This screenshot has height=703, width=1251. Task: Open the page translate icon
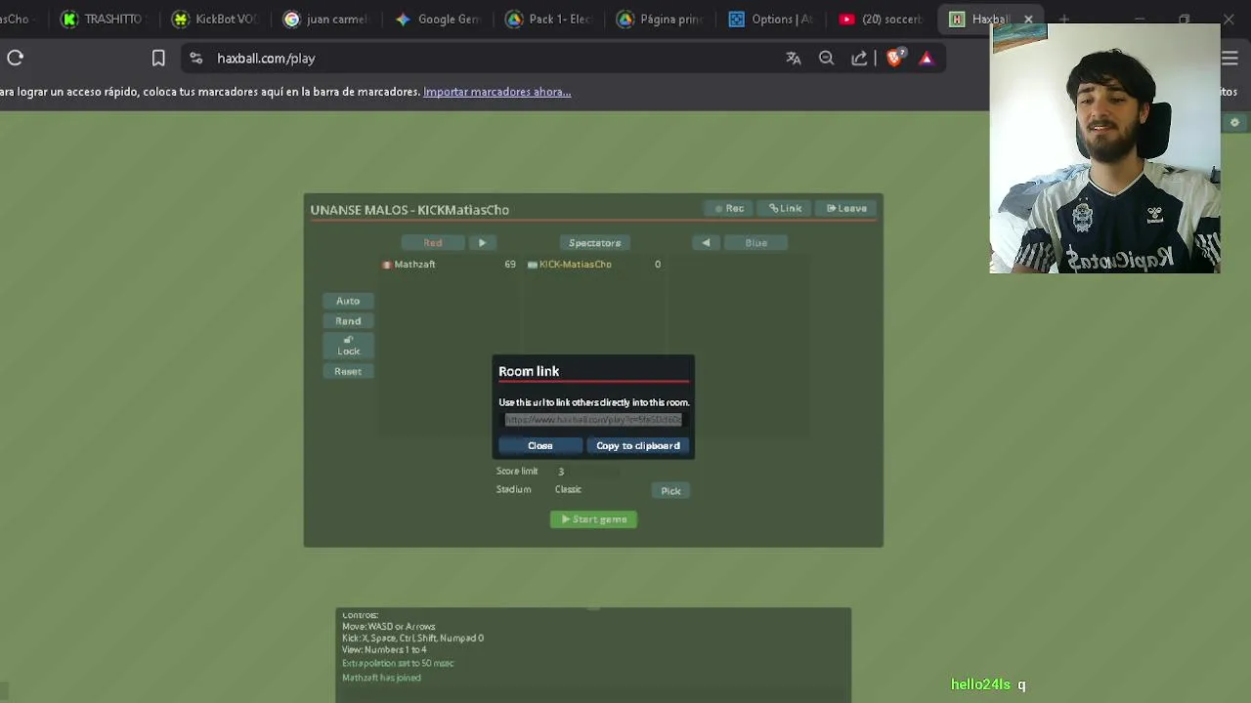[x=794, y=59]
